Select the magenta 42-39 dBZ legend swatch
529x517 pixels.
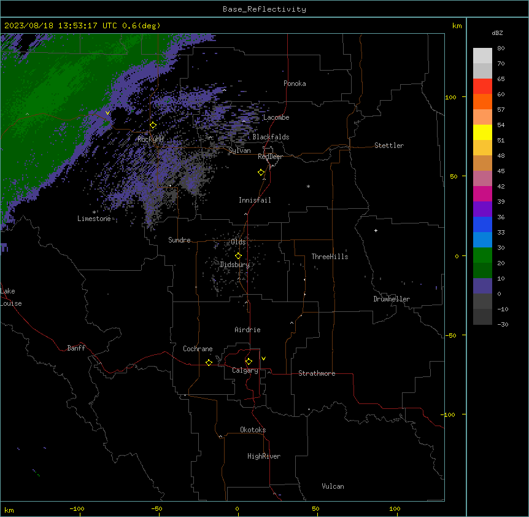[x=482, y=193]
